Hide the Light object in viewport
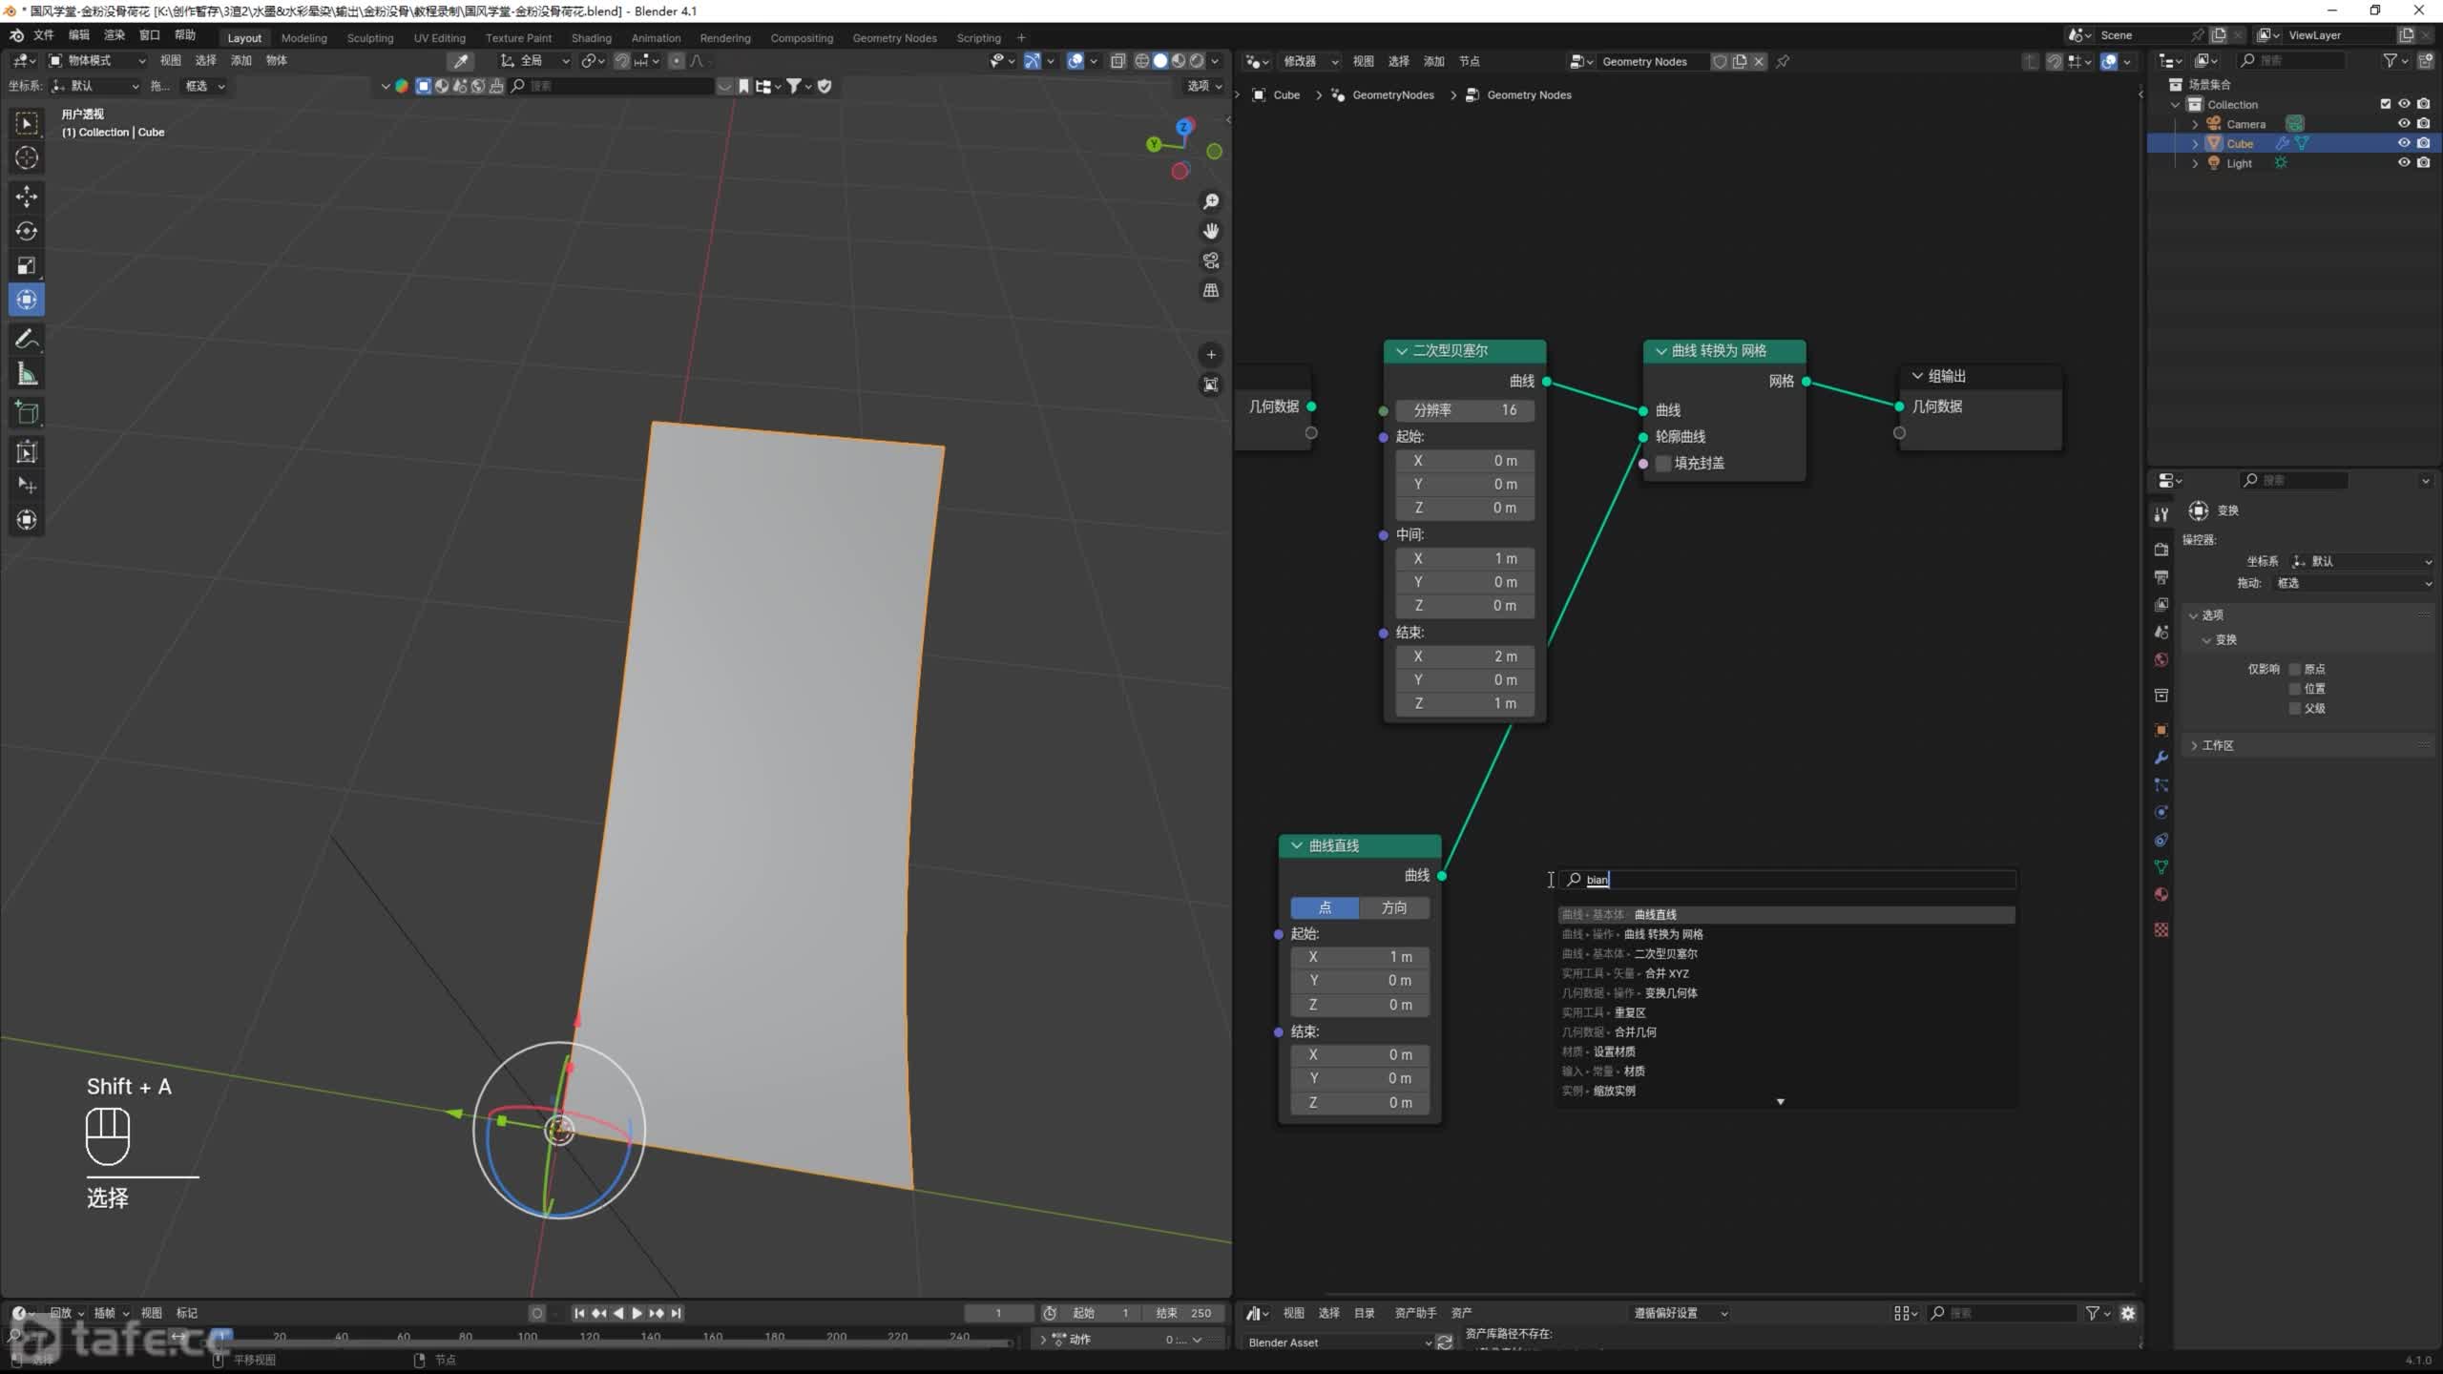This screenshot has height=1374, width=2443. click(x=2404, y=163)
